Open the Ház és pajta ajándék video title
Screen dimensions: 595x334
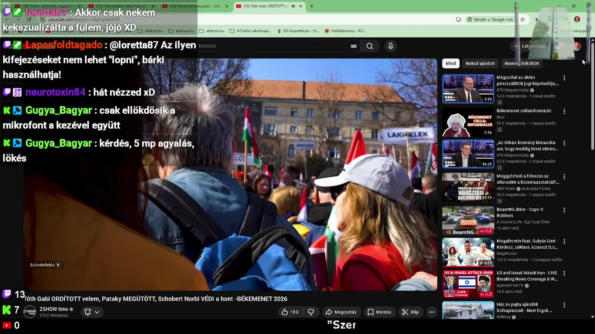tap(524, 308)
